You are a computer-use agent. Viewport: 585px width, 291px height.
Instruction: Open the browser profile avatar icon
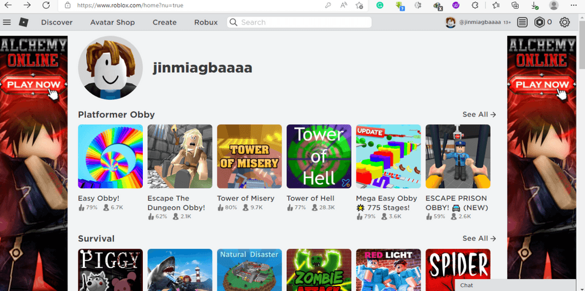click(554, 5)
